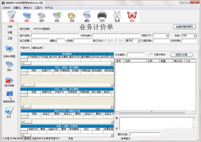Click the price list horizontal scrollbar
This screenshot has height=142, width=201.
[x=155, y=112]
